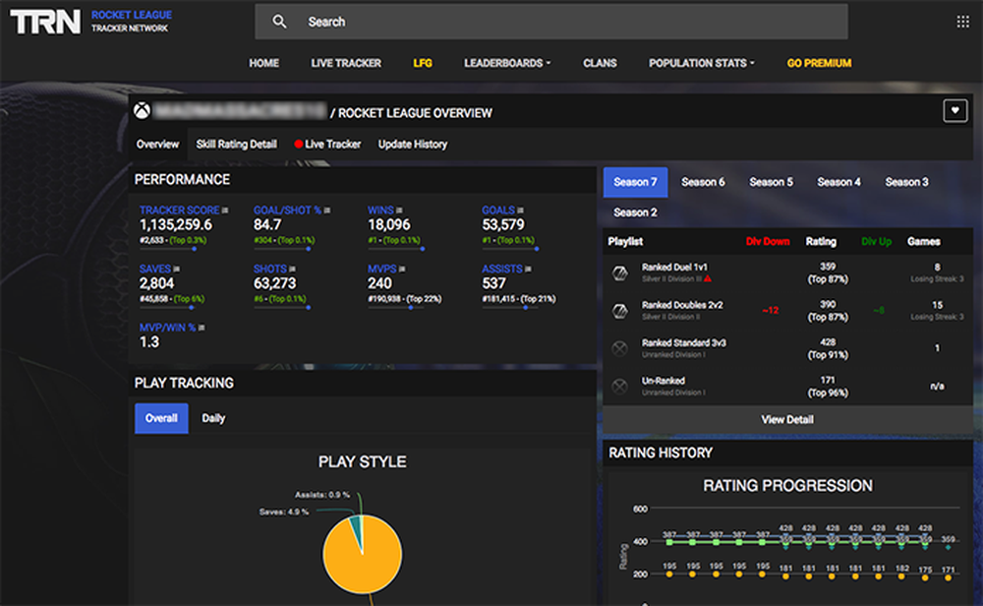The height and width of the screenshot is (606, 983).
Task: Open the GO PREMIUM link
Action: click(817, 62)
